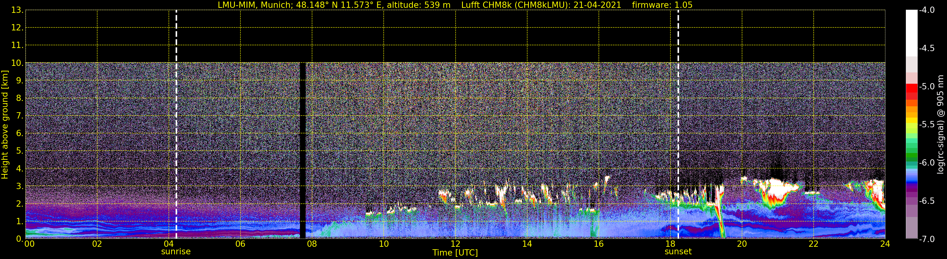Click the white dashed sunset marker line
This screenshot has width=947, height=259.
pyautogui.click(x=678, y=124)
